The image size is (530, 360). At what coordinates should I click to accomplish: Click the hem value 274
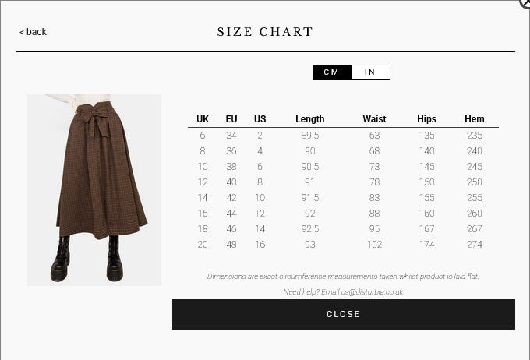[x=475, y=245]
